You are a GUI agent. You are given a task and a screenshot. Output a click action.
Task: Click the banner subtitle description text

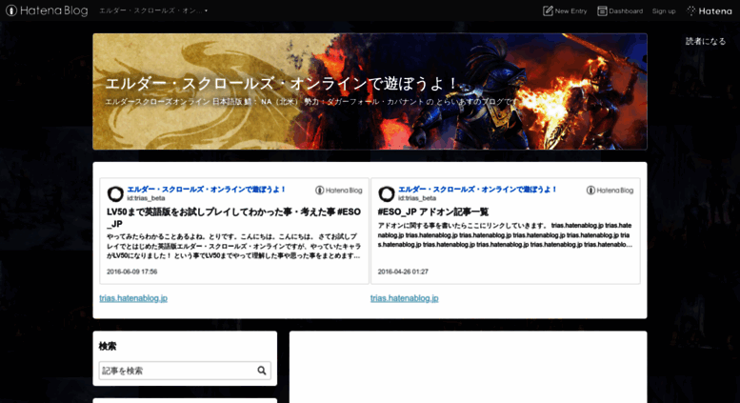311,101
